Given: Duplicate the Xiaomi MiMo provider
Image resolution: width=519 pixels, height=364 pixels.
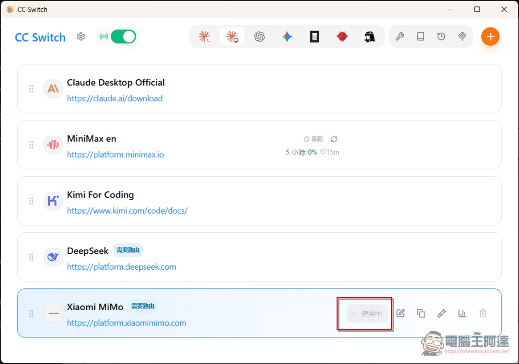Looking at the screenshot, I should coord(421,313).
